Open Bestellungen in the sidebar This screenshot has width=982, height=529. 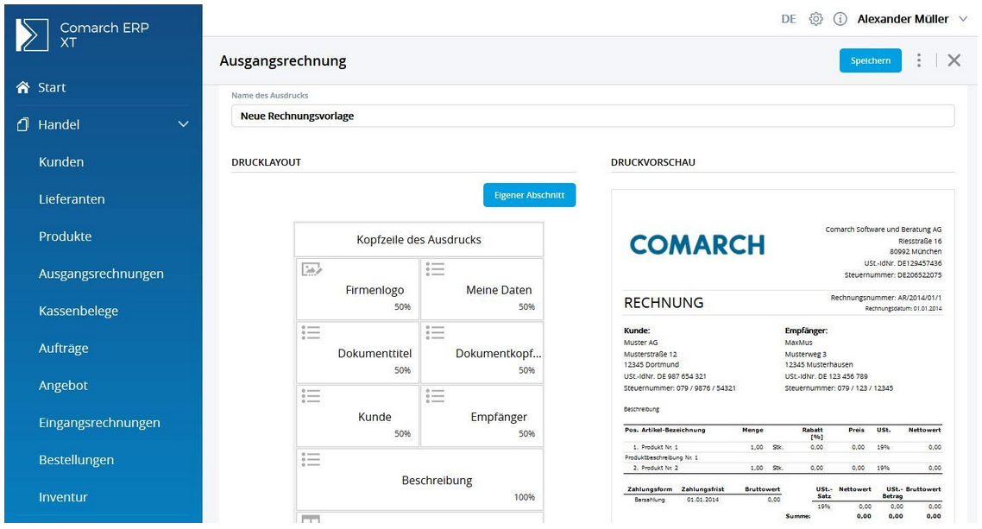pos(77,459)
